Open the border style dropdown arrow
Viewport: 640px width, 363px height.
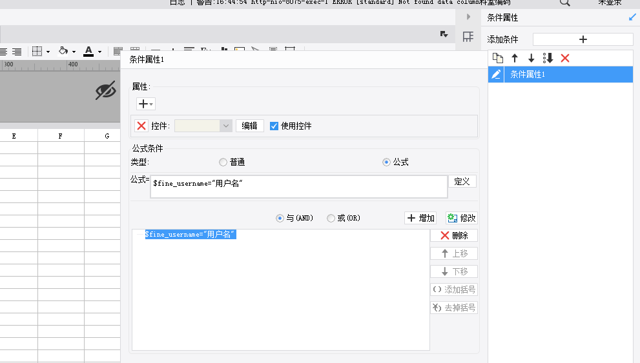coord(48,52)
